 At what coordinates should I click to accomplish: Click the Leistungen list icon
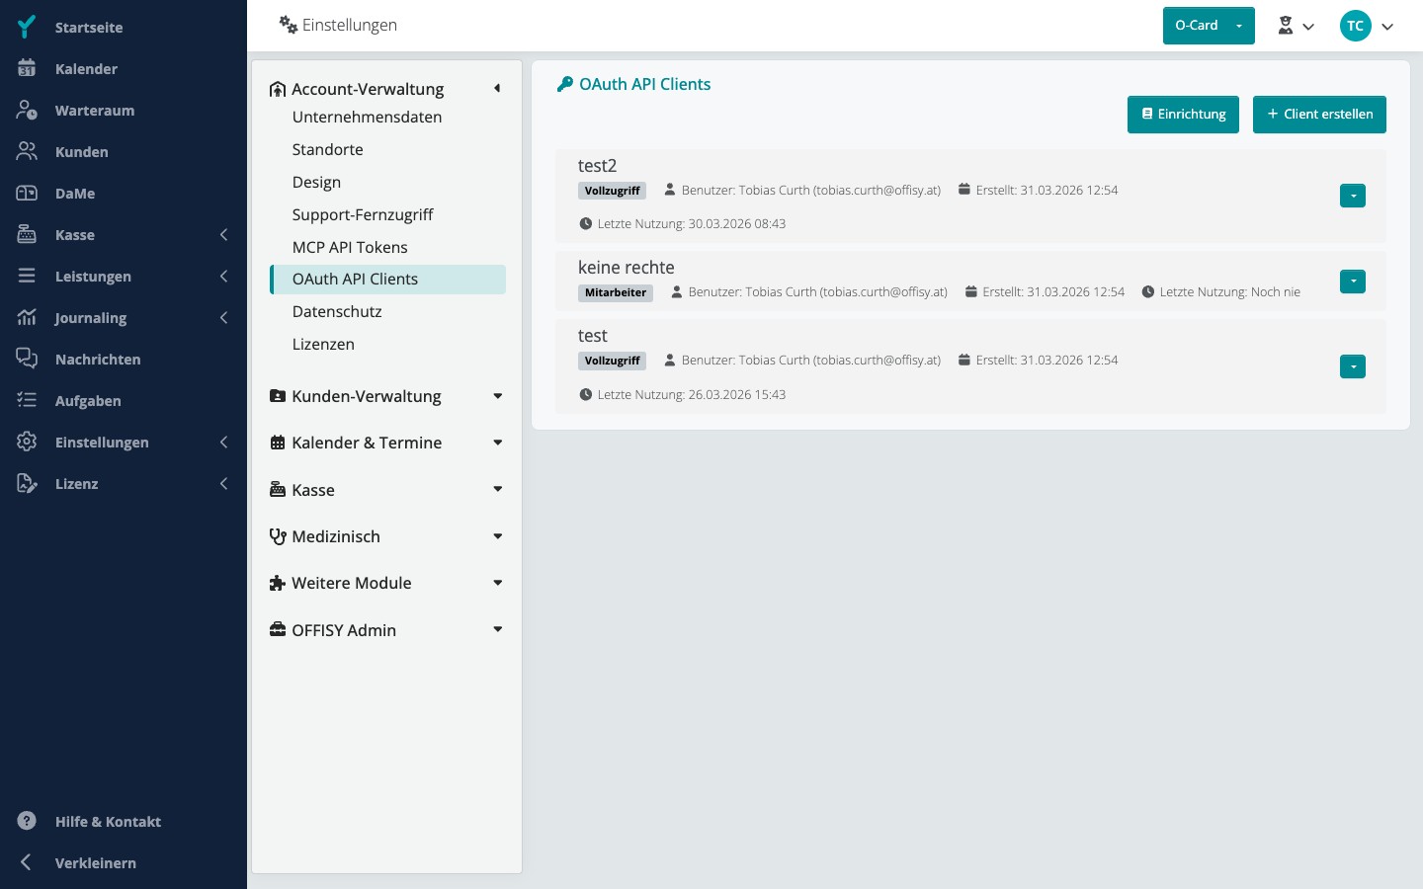[x=27, y=276]
